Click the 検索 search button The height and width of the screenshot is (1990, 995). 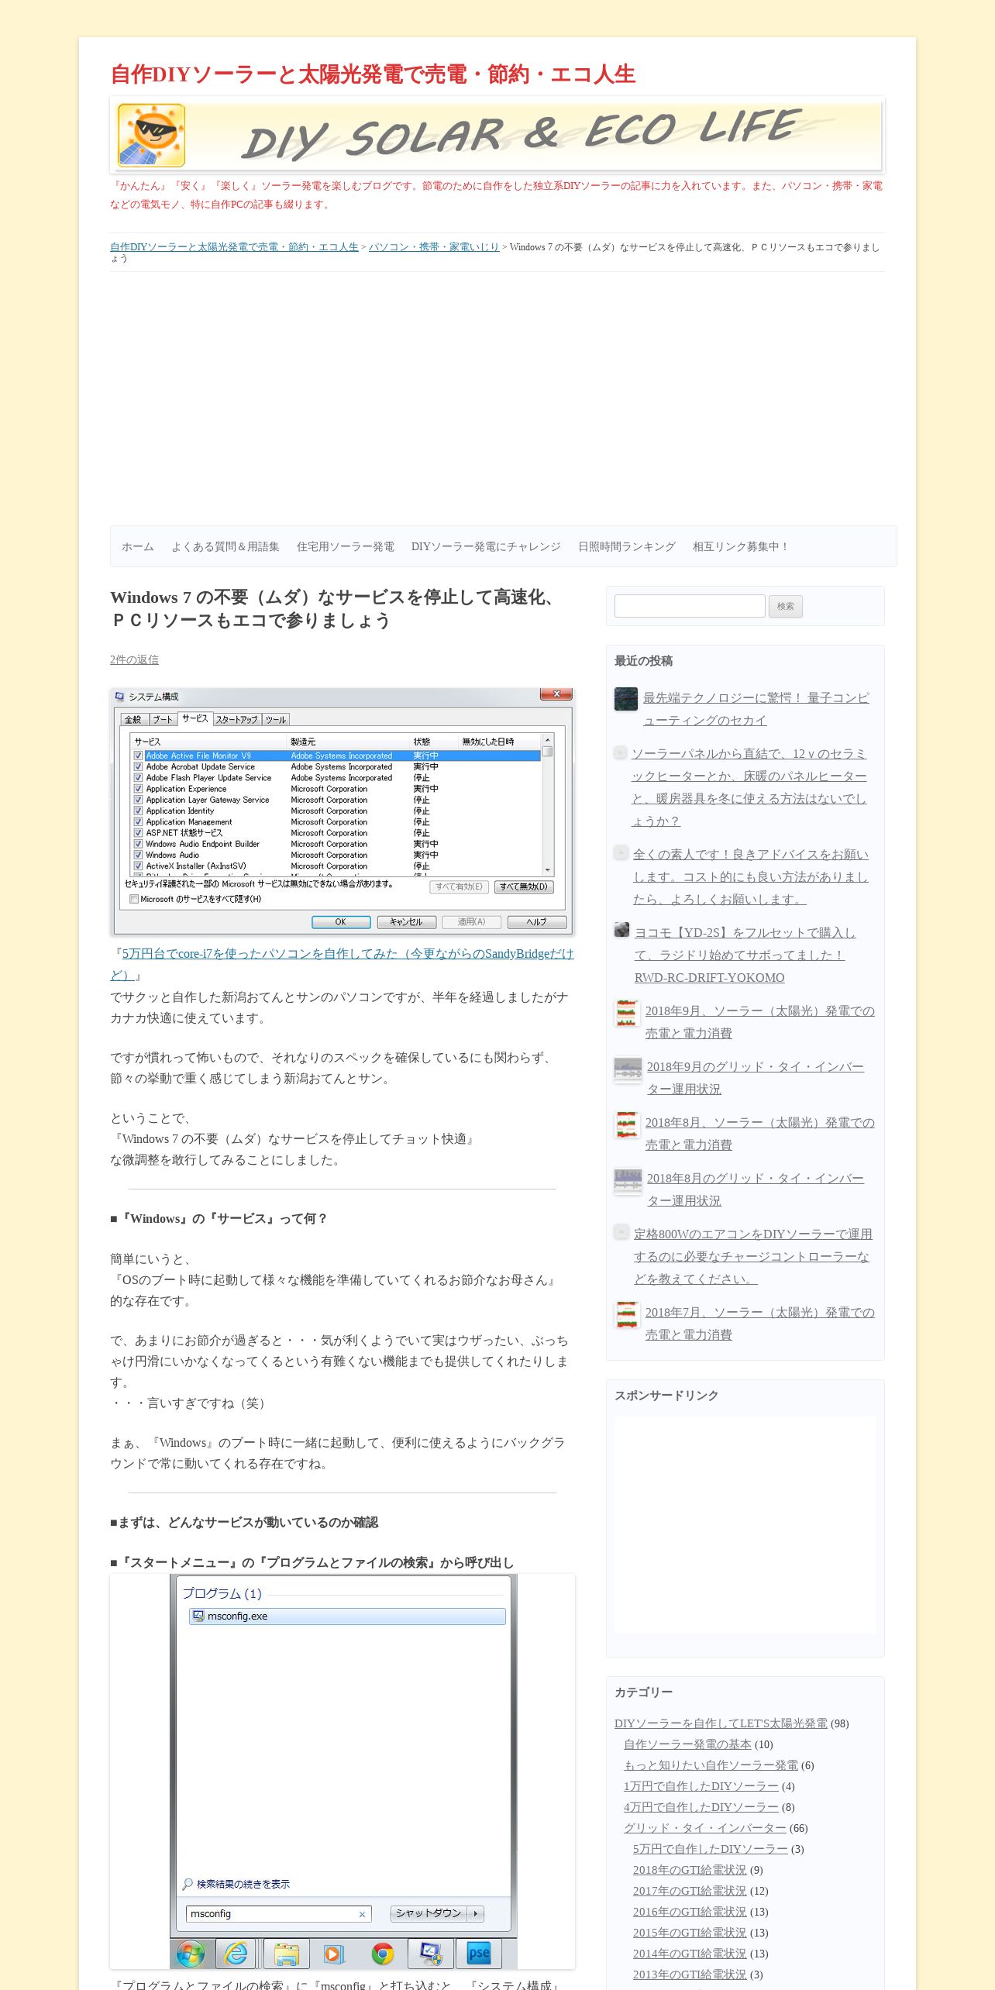click(786, 606)
